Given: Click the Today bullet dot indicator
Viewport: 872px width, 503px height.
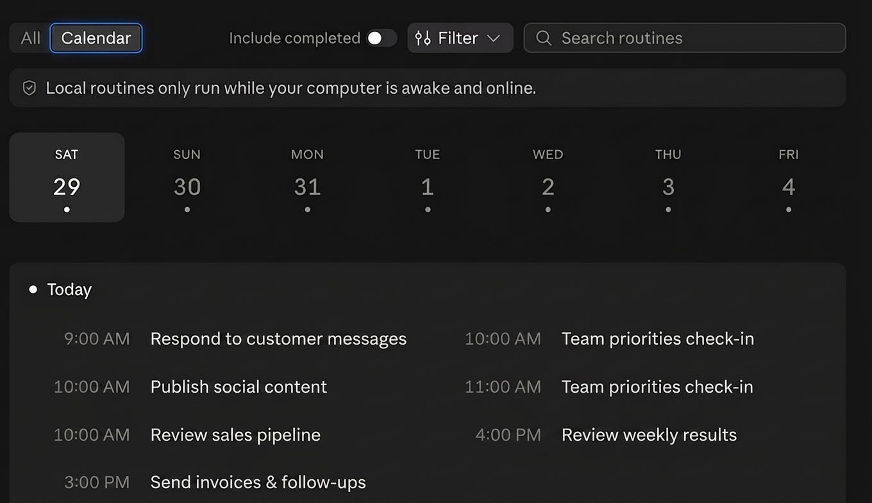Looking at the screenshot, I should tap(33, 289).
